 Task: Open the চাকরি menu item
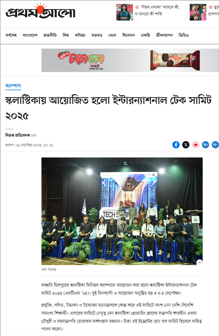145,35
